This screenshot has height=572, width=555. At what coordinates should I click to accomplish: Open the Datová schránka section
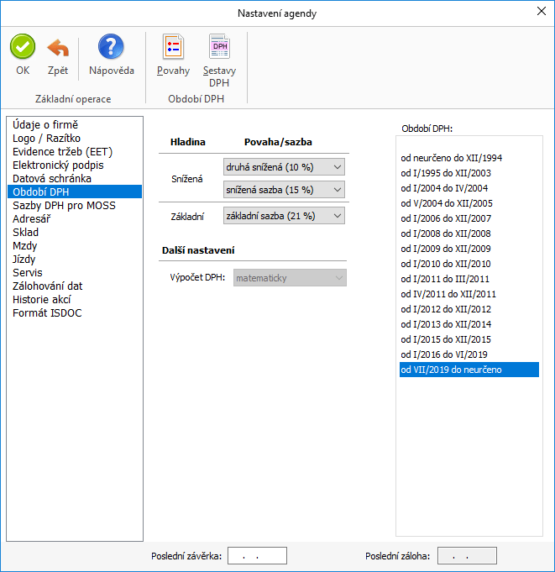[51, 179]
